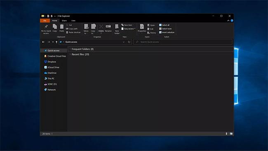Switch to the Details view in the status bar

pyautogui.click(x=226, y=134)
